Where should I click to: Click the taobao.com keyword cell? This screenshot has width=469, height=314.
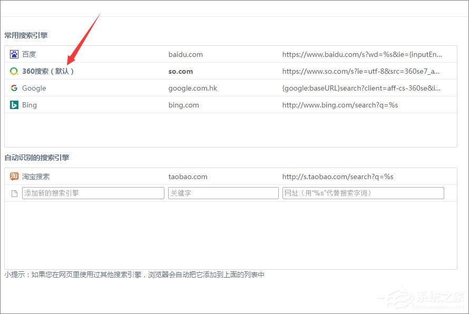tap(188, 176)
